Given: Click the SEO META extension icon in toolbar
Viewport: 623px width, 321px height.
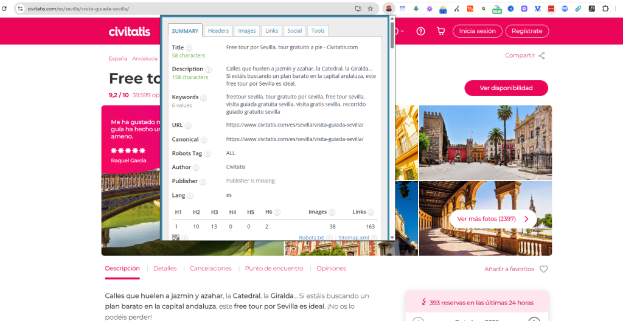Looking at the screenshot, I should (388, 9).
